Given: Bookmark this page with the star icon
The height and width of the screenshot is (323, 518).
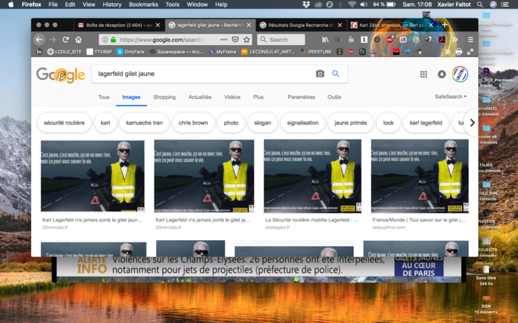Looking at the screenshot, I should click(246, 40).
